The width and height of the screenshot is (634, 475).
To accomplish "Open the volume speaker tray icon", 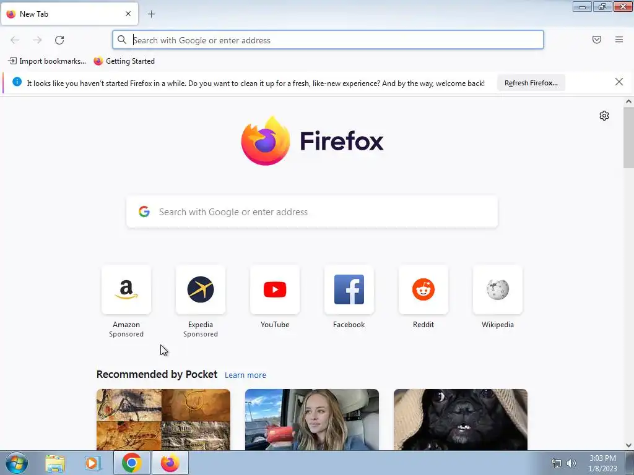I will pos(571,463).
